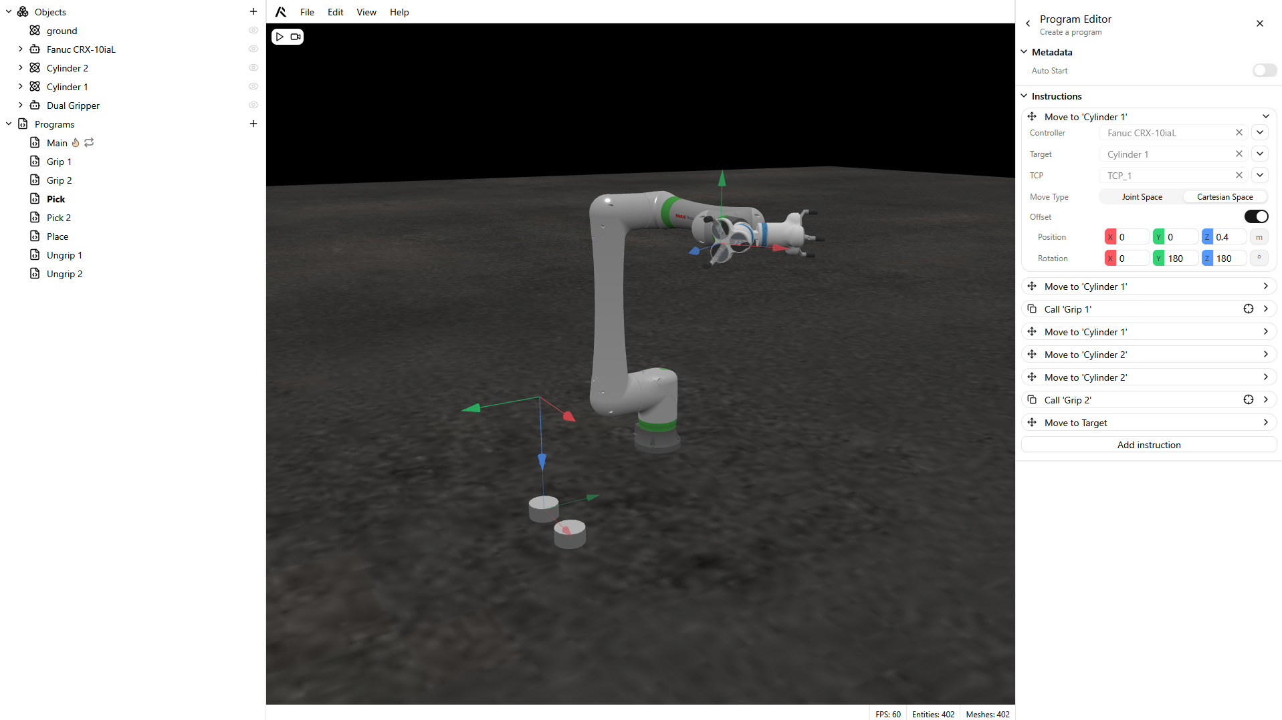Add a new program with plus icon
The height and width of the screenshot is (720, 1282).
click(253, 124)
